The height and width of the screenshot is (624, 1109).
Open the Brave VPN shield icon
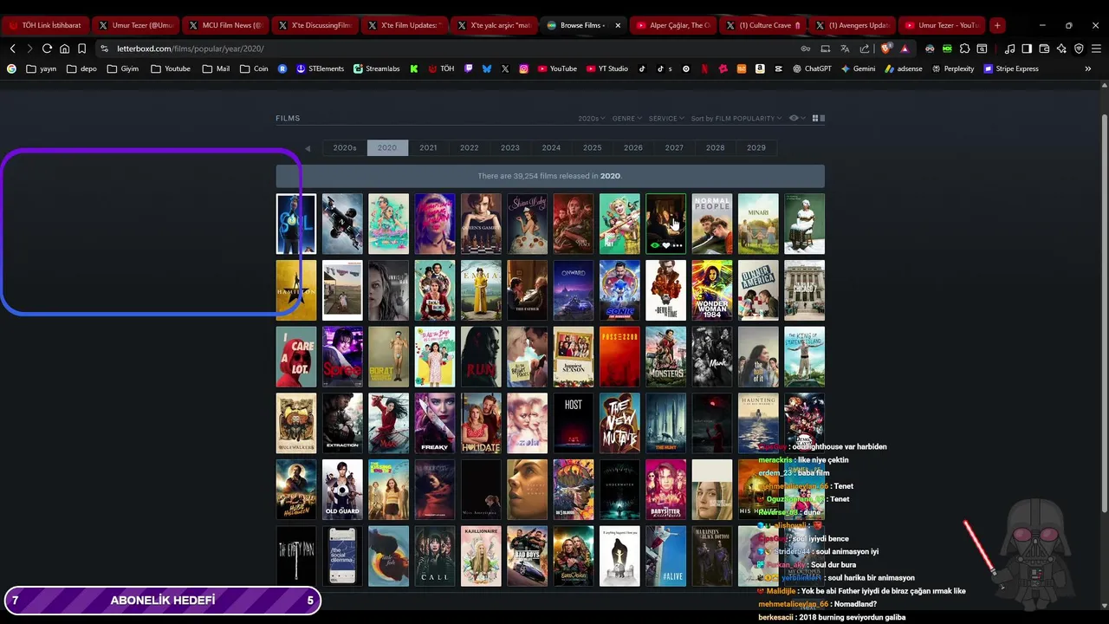pos(1079,49)
